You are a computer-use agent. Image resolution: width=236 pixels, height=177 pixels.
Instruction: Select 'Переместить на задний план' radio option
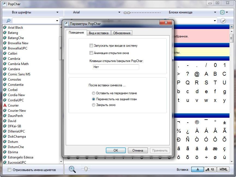pos(94,99)
